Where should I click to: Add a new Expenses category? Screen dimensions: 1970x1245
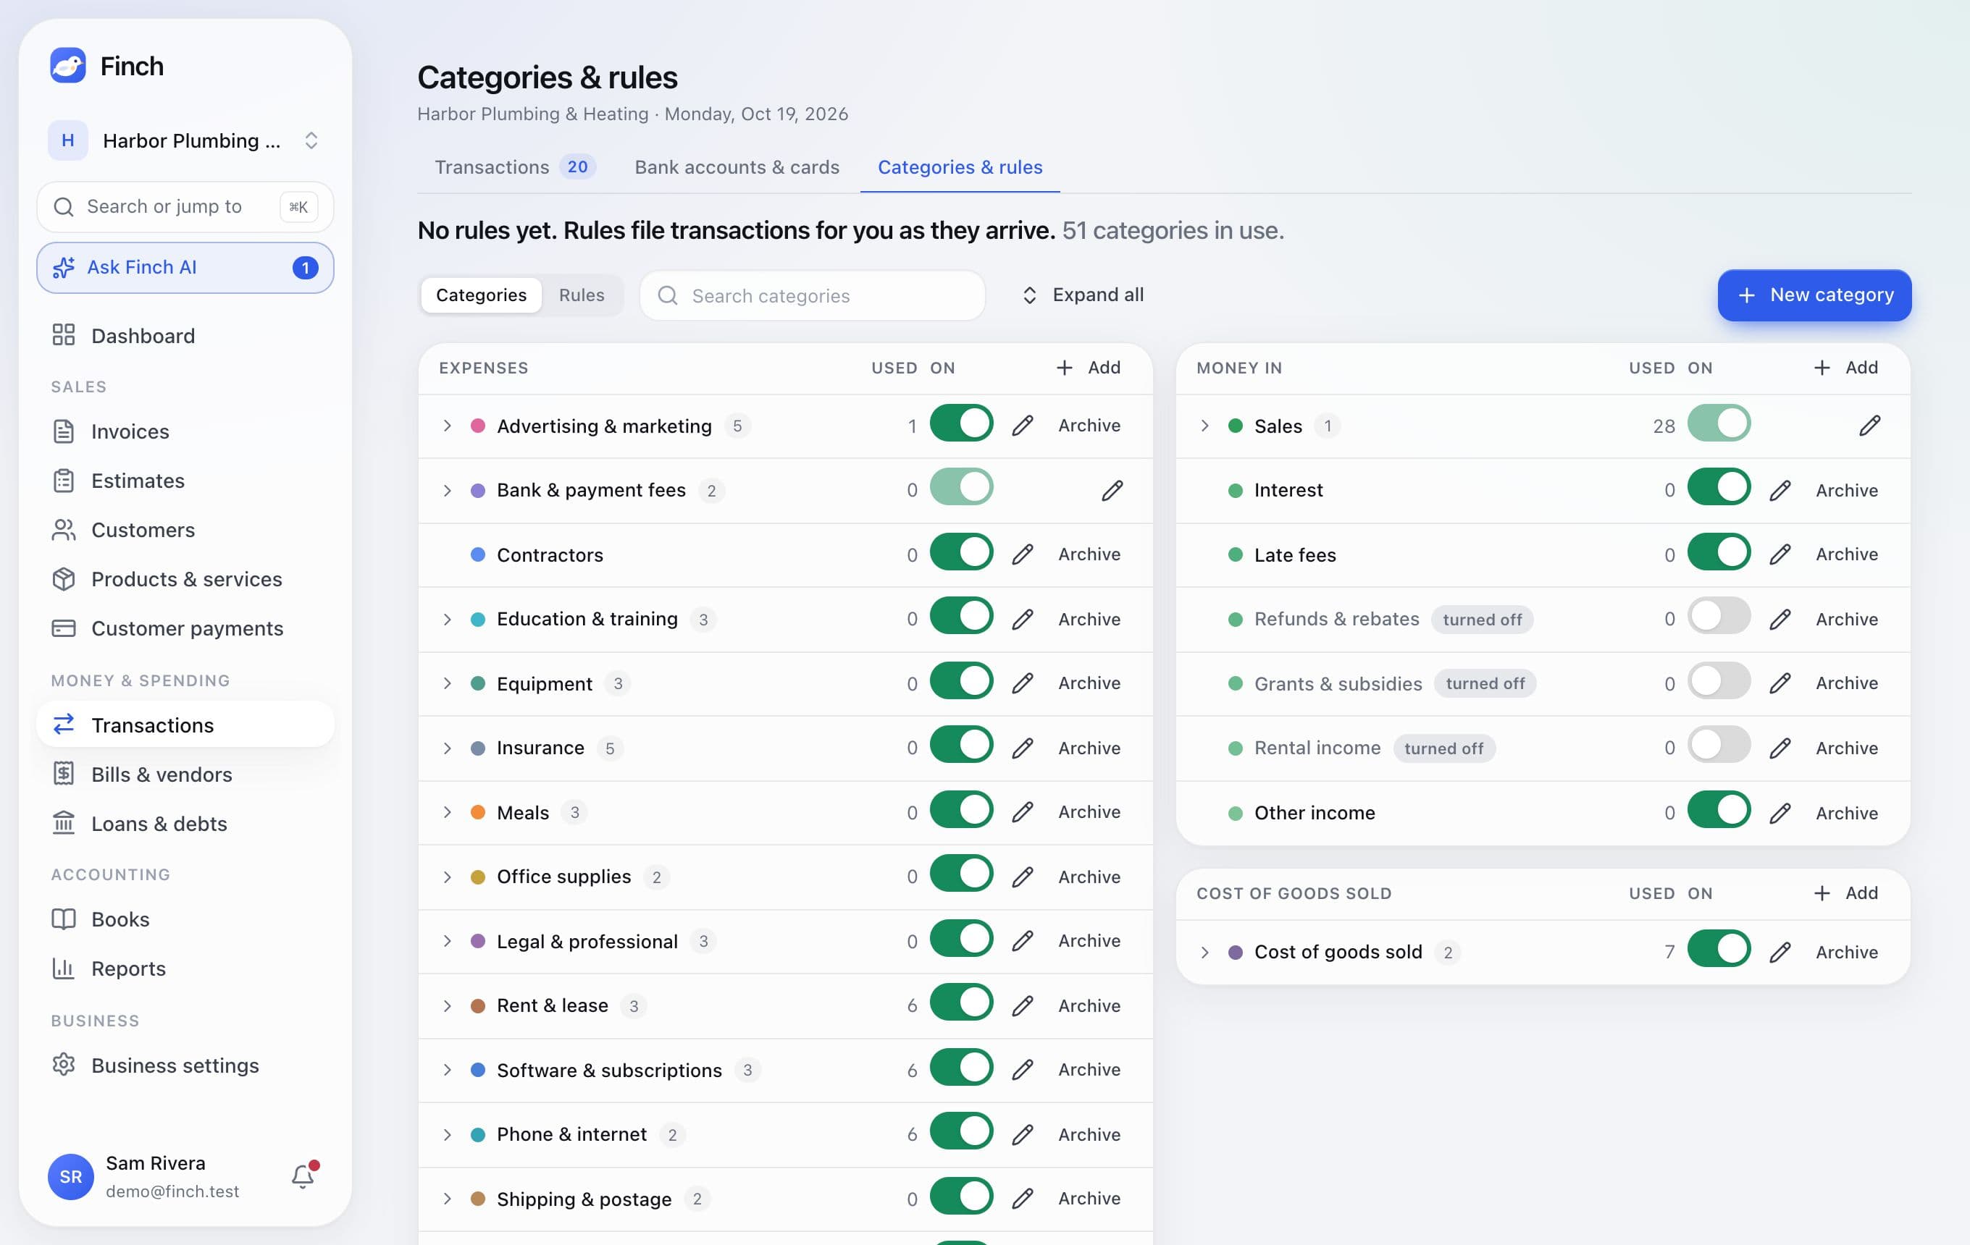point(1088,367)
